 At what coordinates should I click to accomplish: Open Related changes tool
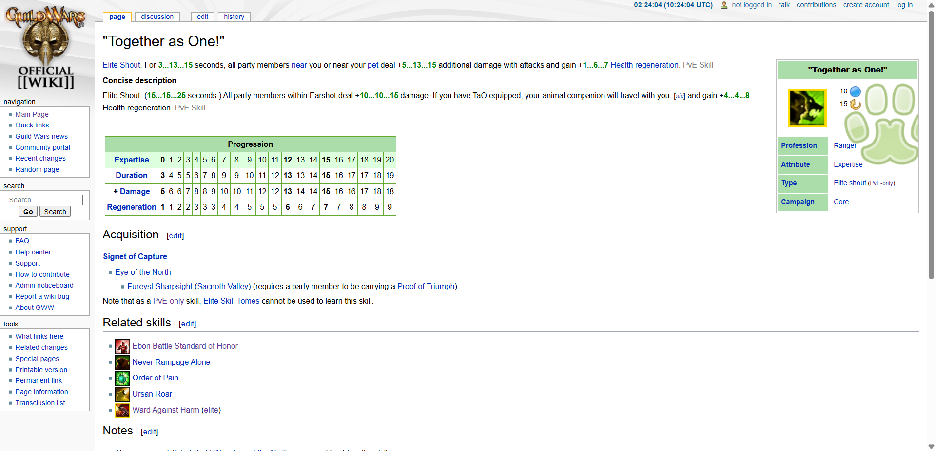point(41,347)
